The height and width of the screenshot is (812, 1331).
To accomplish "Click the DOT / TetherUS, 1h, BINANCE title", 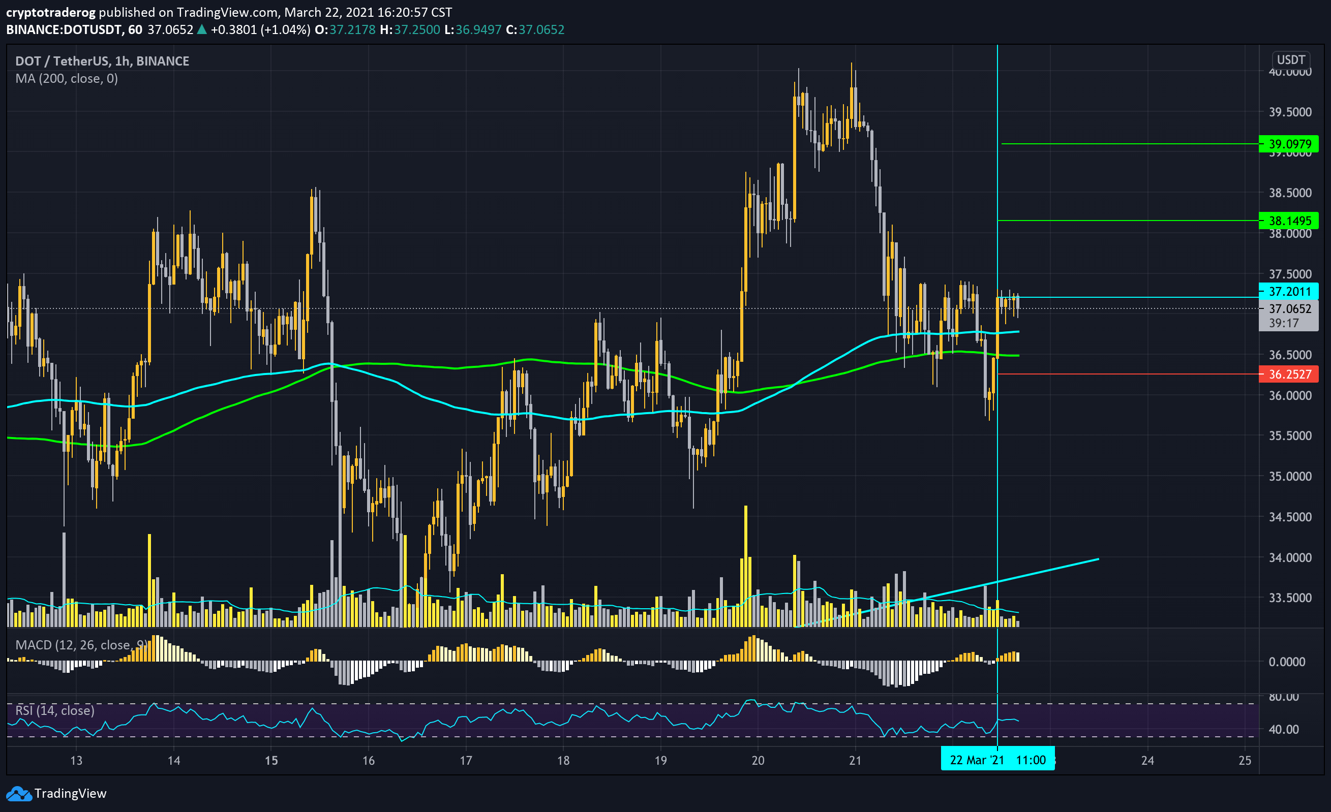I will 102,61.
